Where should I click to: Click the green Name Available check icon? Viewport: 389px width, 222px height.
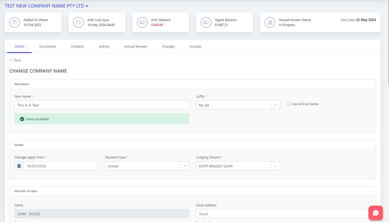pyautogui.click(x=22, y=119)
